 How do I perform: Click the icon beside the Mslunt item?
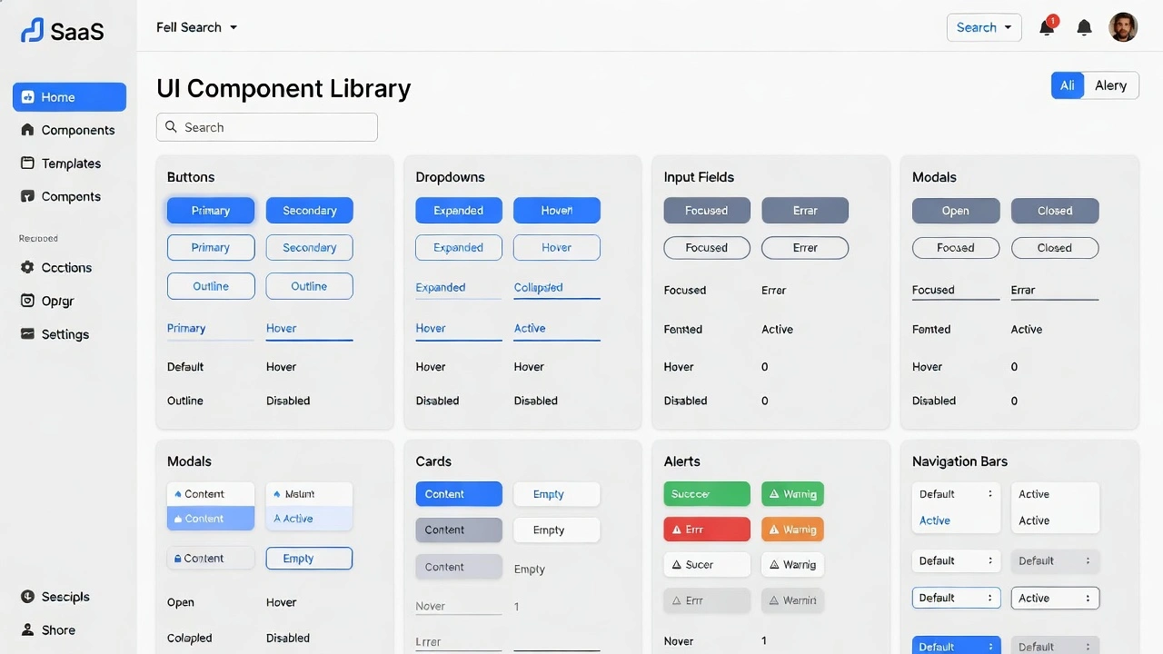pyautogui.click(x=277, y=494)
